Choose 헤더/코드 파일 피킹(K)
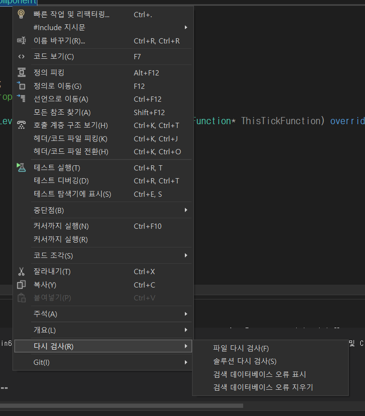This screenshot has height=416, width=365. click(103, 139)
